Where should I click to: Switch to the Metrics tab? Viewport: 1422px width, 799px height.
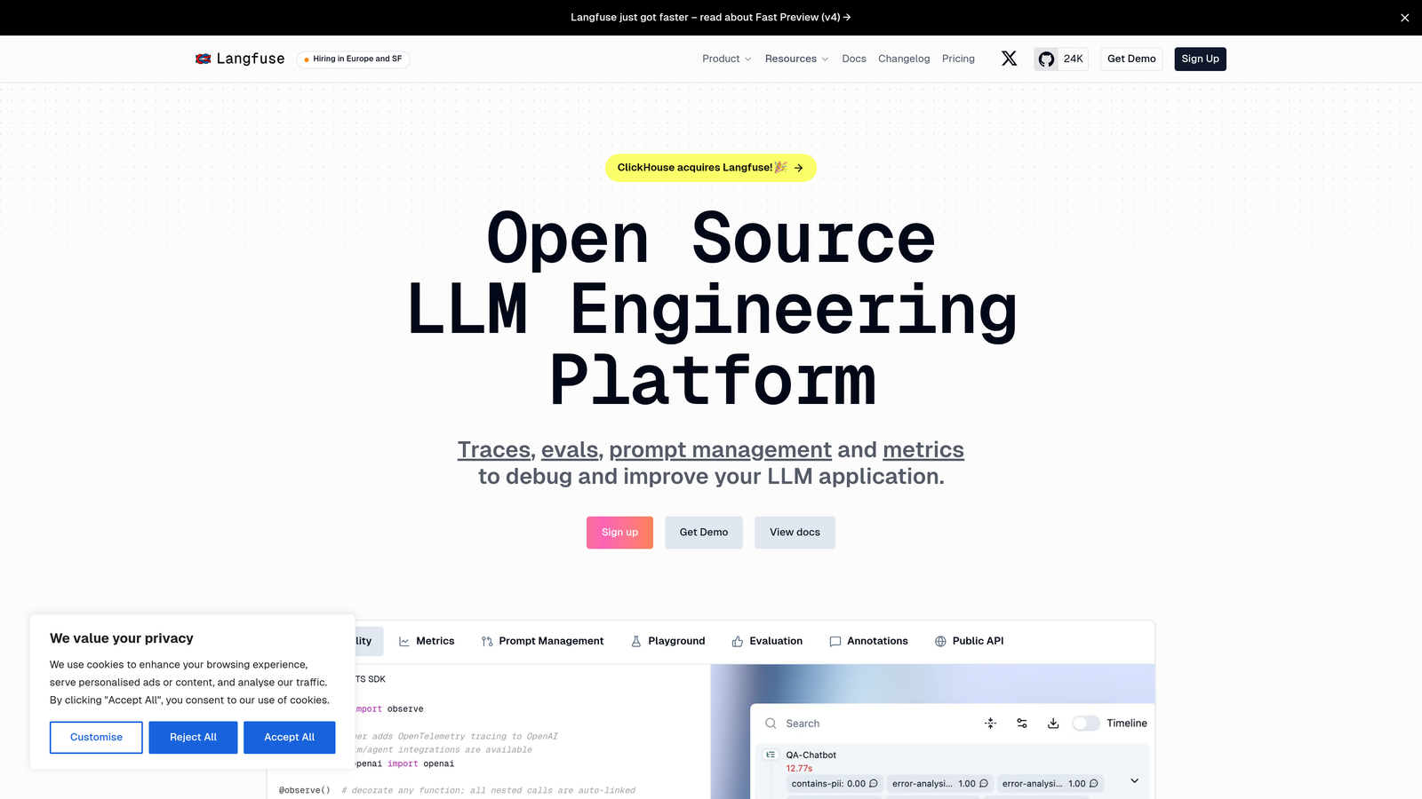pyautogui.click(x=435, y=640)
